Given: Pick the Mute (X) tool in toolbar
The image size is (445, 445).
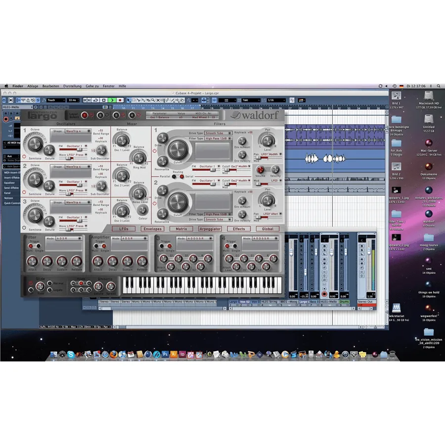Looking at the screenshot, I should tap(158, 100).
